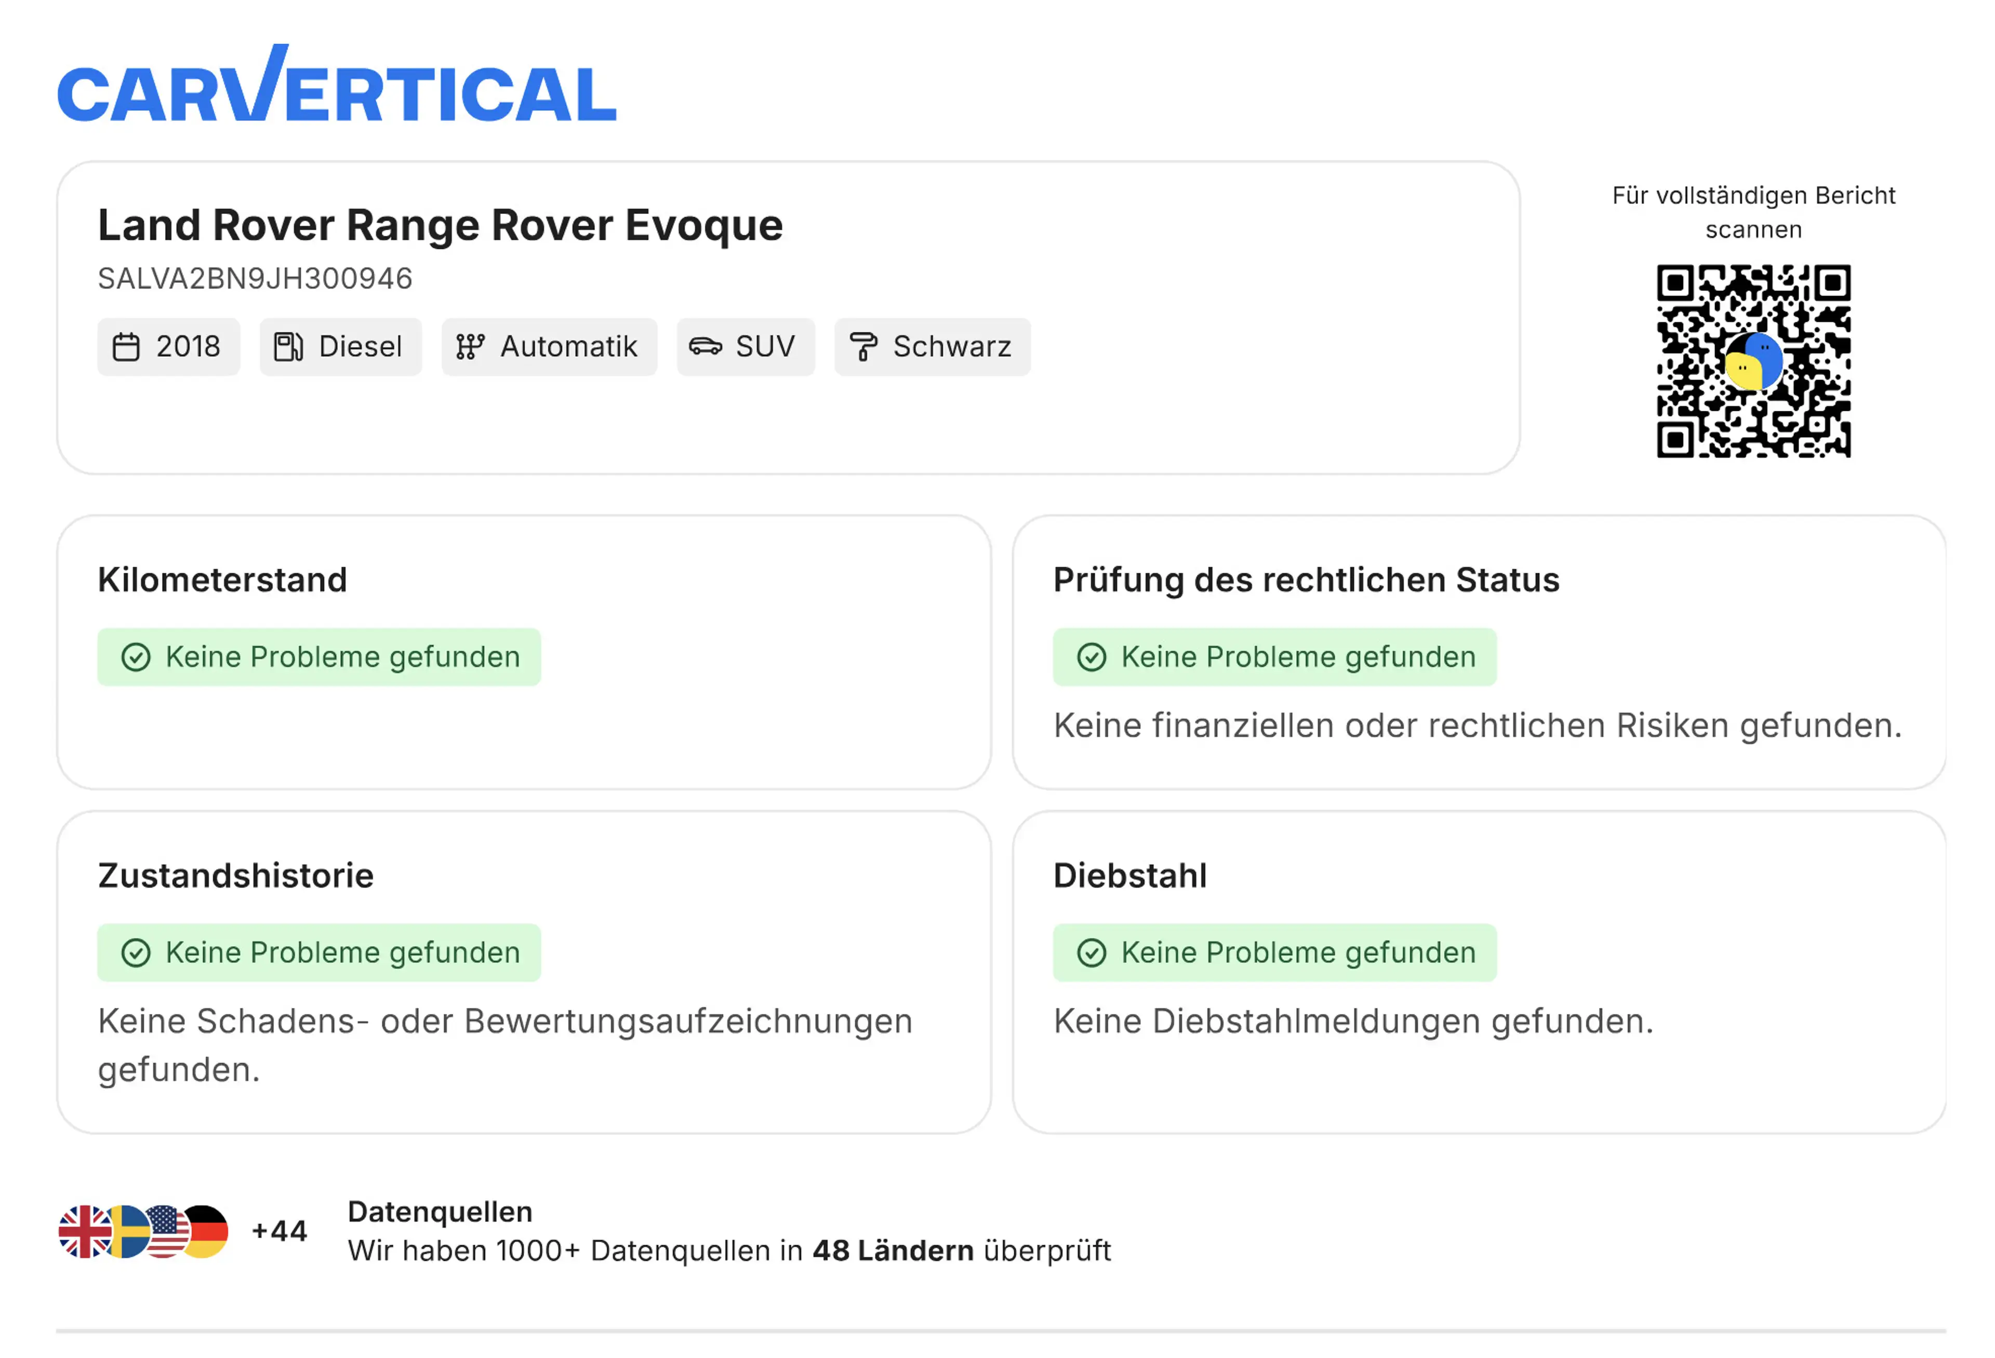Click the car icon beside SUV

click(706, 346)
